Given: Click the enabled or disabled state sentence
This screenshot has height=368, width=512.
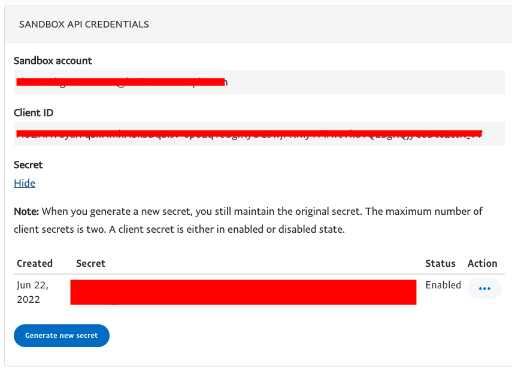Looking at the screenshot, I should pyautogui.click(x=226, y=229).
